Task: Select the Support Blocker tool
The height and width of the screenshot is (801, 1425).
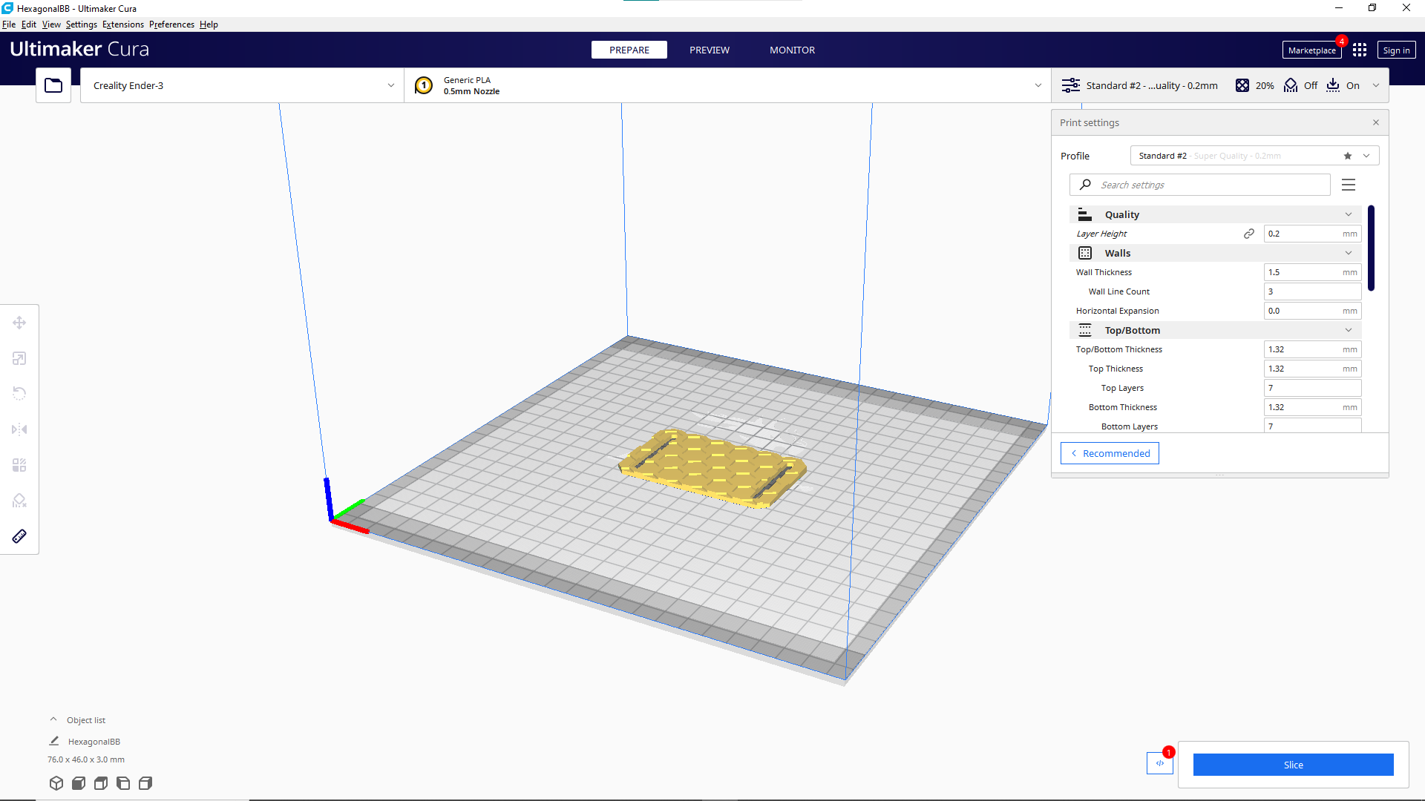Action: point(19,501)
